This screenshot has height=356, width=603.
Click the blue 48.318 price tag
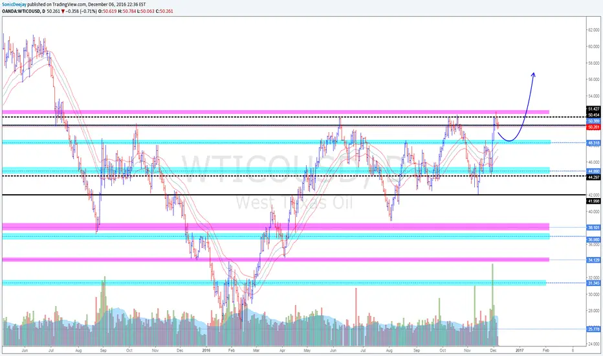[594, 143]
